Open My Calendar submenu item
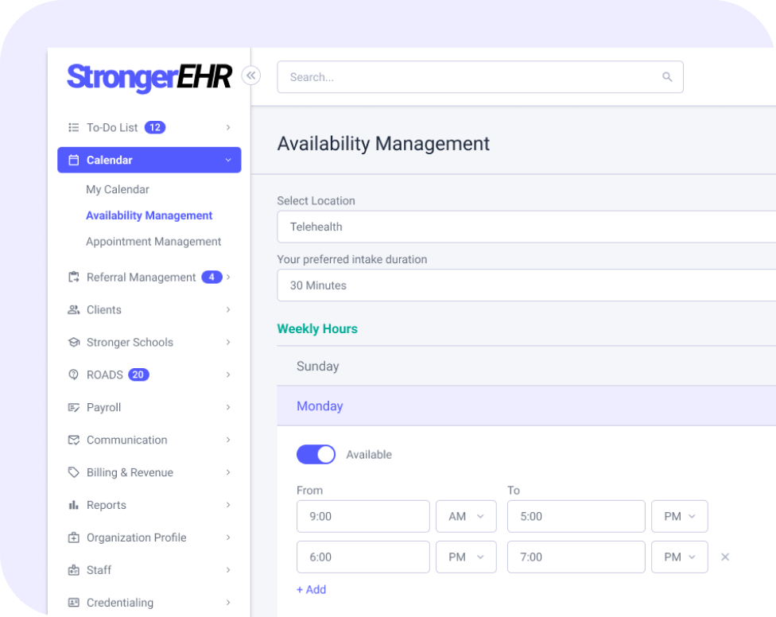This screenshot has width=776, height=617. 118,189
